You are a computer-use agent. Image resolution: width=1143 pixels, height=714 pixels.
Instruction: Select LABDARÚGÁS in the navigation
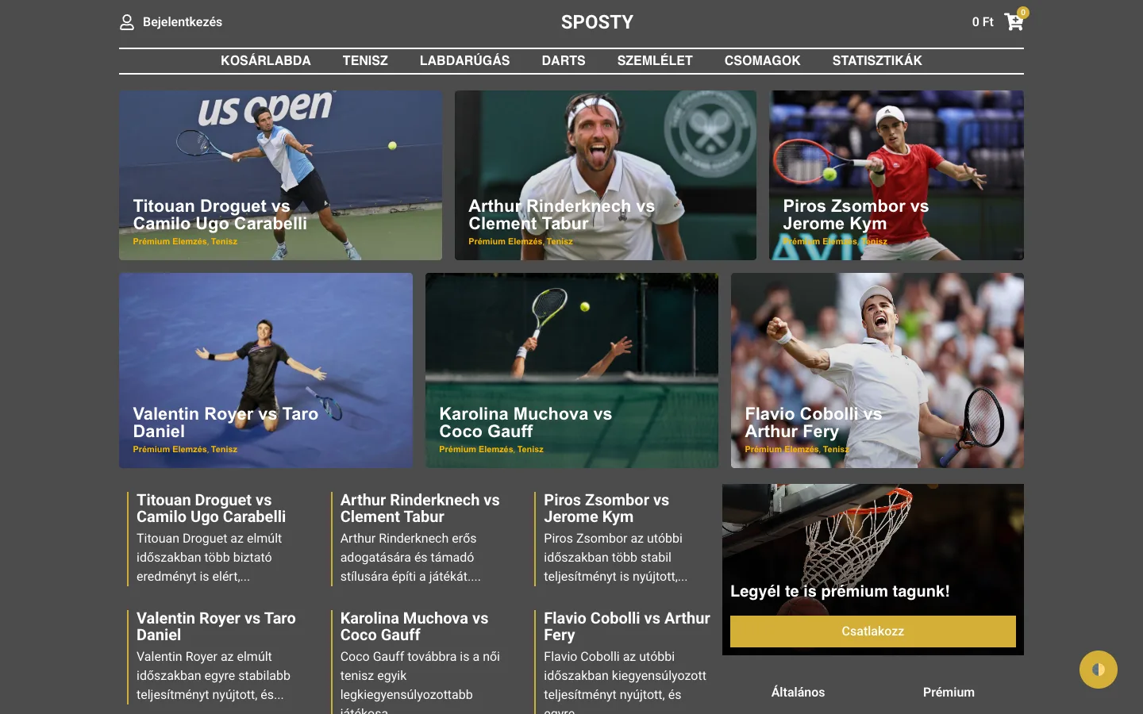465,61
